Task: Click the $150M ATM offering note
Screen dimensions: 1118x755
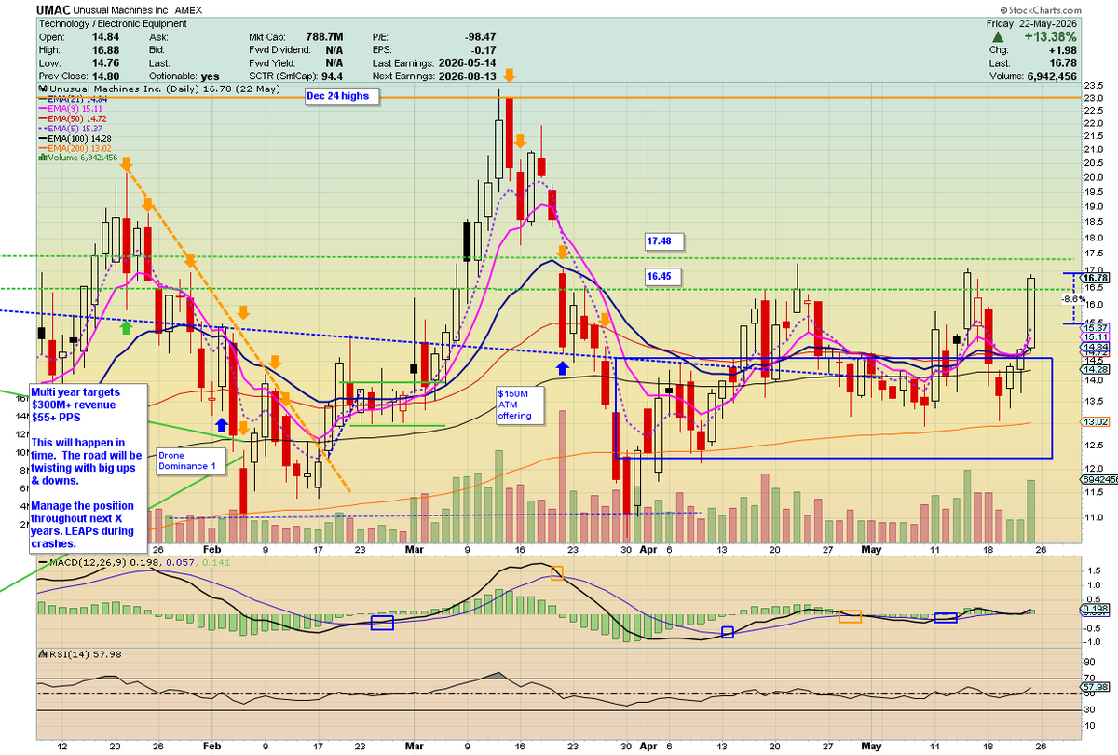Action: pos(520,405)
